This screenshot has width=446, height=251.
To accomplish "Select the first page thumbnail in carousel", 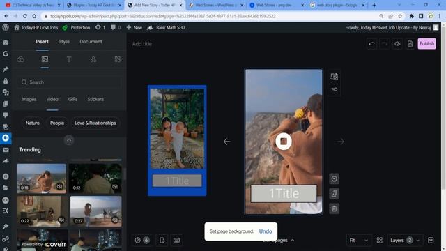I will pyautogui.click(x=177, y=140).
